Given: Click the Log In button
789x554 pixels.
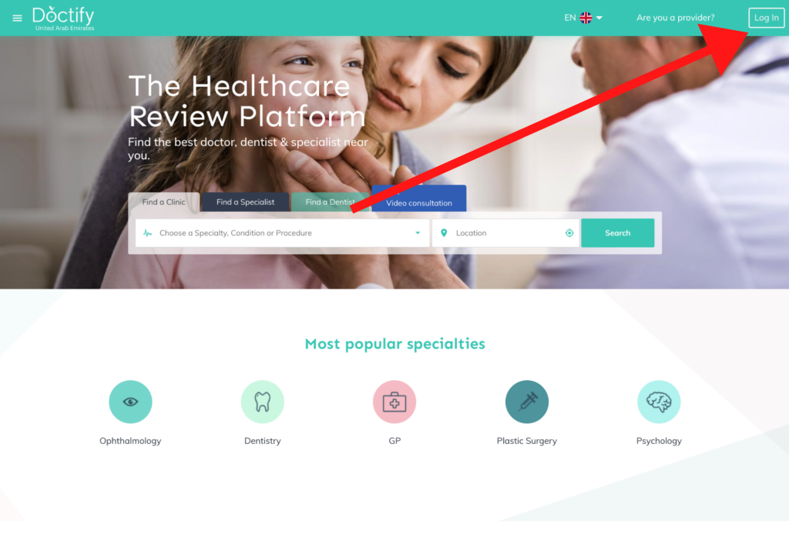Looking at the screenshot, I should 767,18.
